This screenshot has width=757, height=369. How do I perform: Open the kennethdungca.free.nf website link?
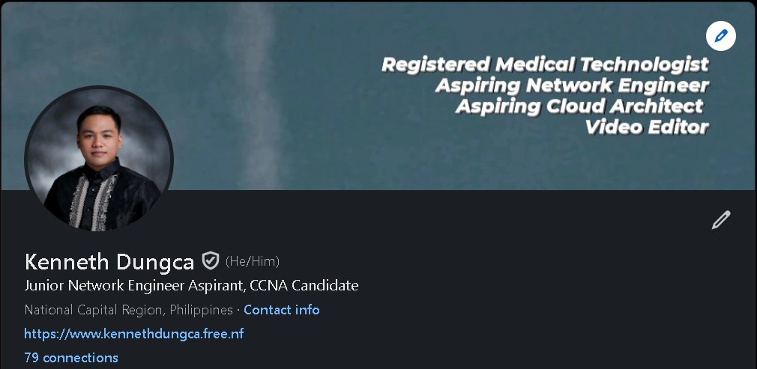point(134,334)
